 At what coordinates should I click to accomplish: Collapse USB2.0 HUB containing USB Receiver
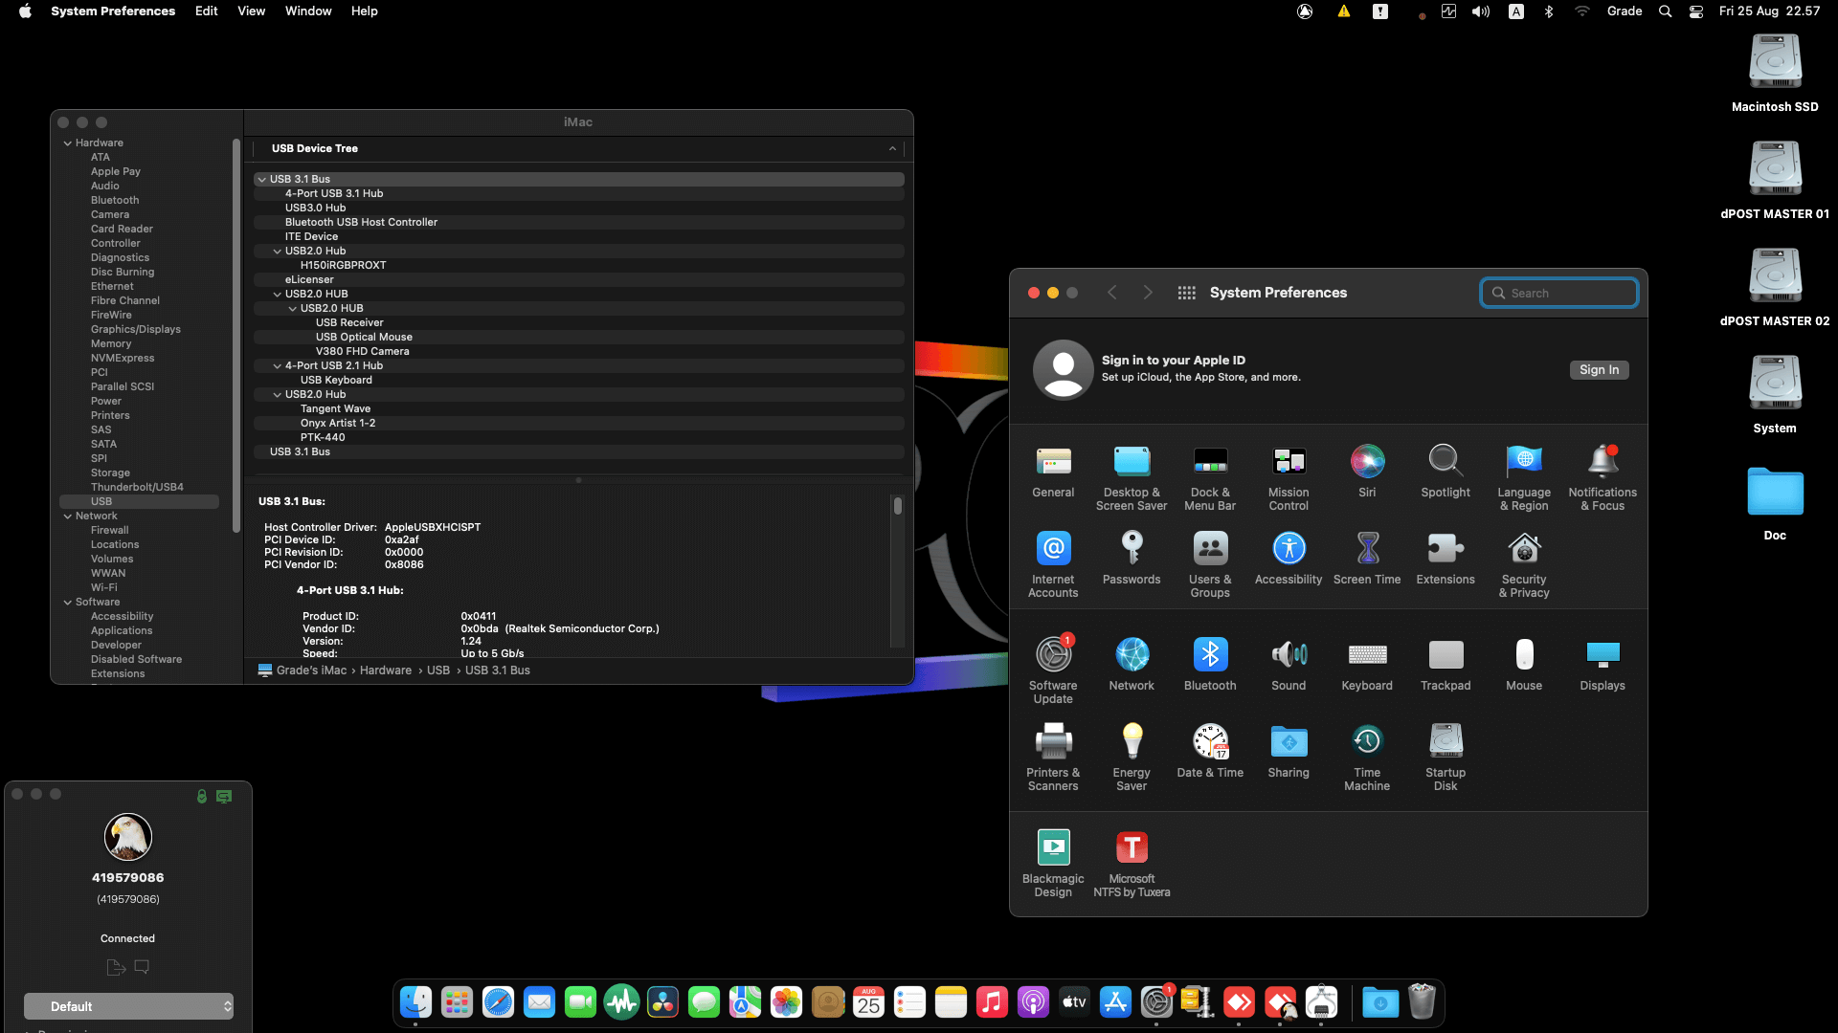[x=293, y=309]
